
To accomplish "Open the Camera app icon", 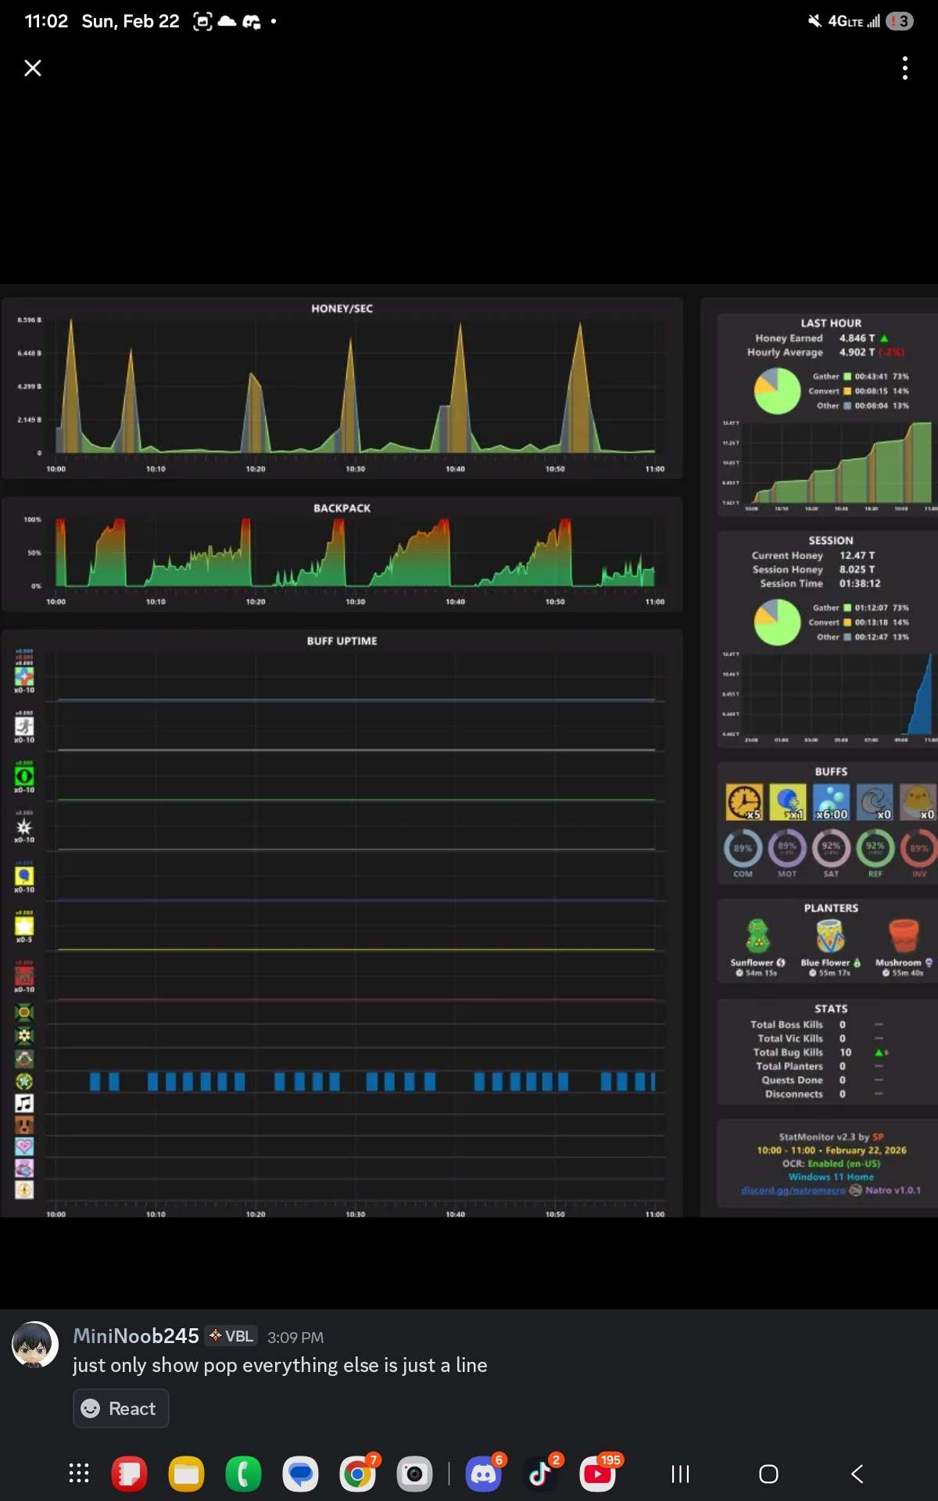I will [414, 1474].
